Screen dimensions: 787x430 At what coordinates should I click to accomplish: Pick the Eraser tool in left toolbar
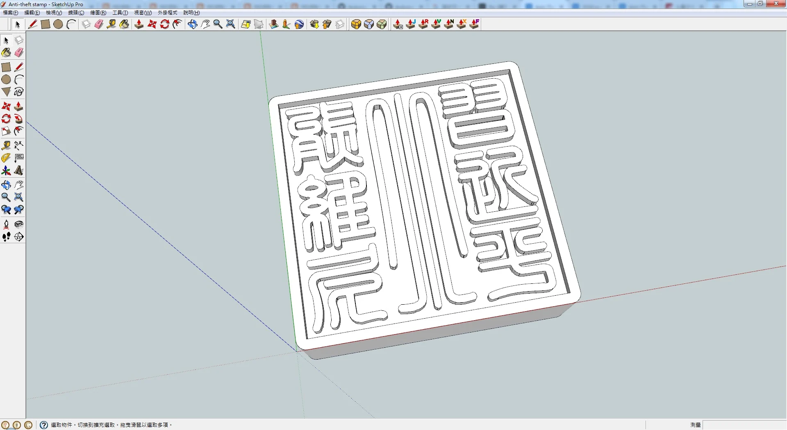19,52
